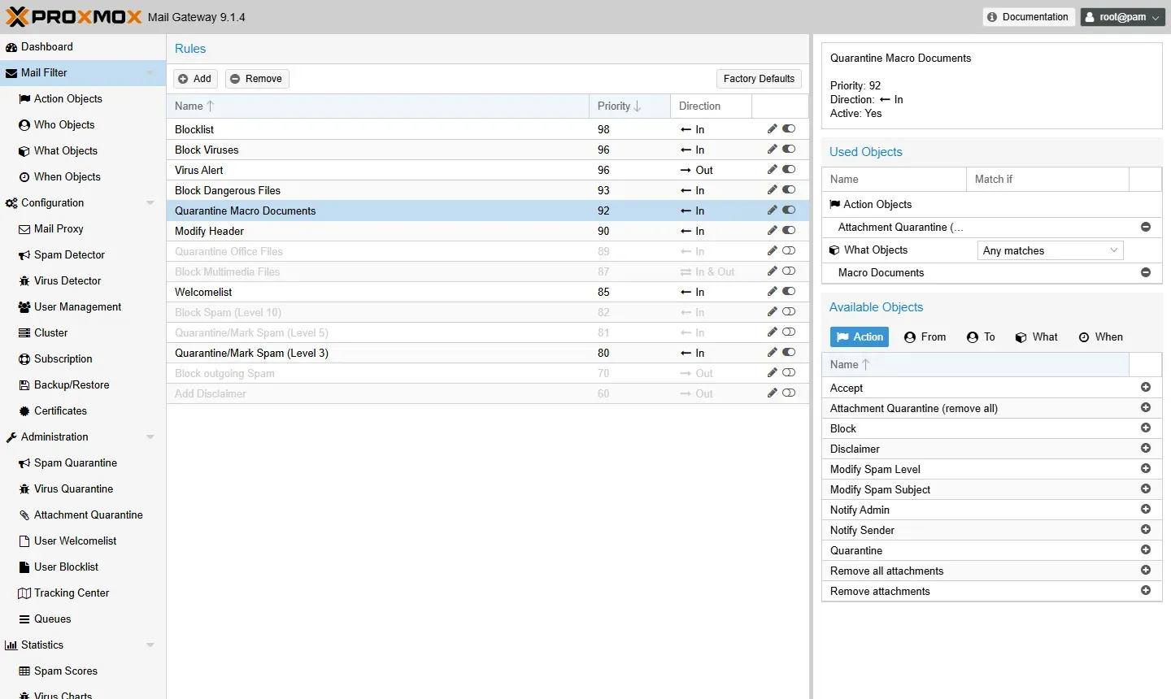This screenshot has height=699, width=1171.
Task: Remove Macro Documents from used objects
Action: tap(1146, 273)
